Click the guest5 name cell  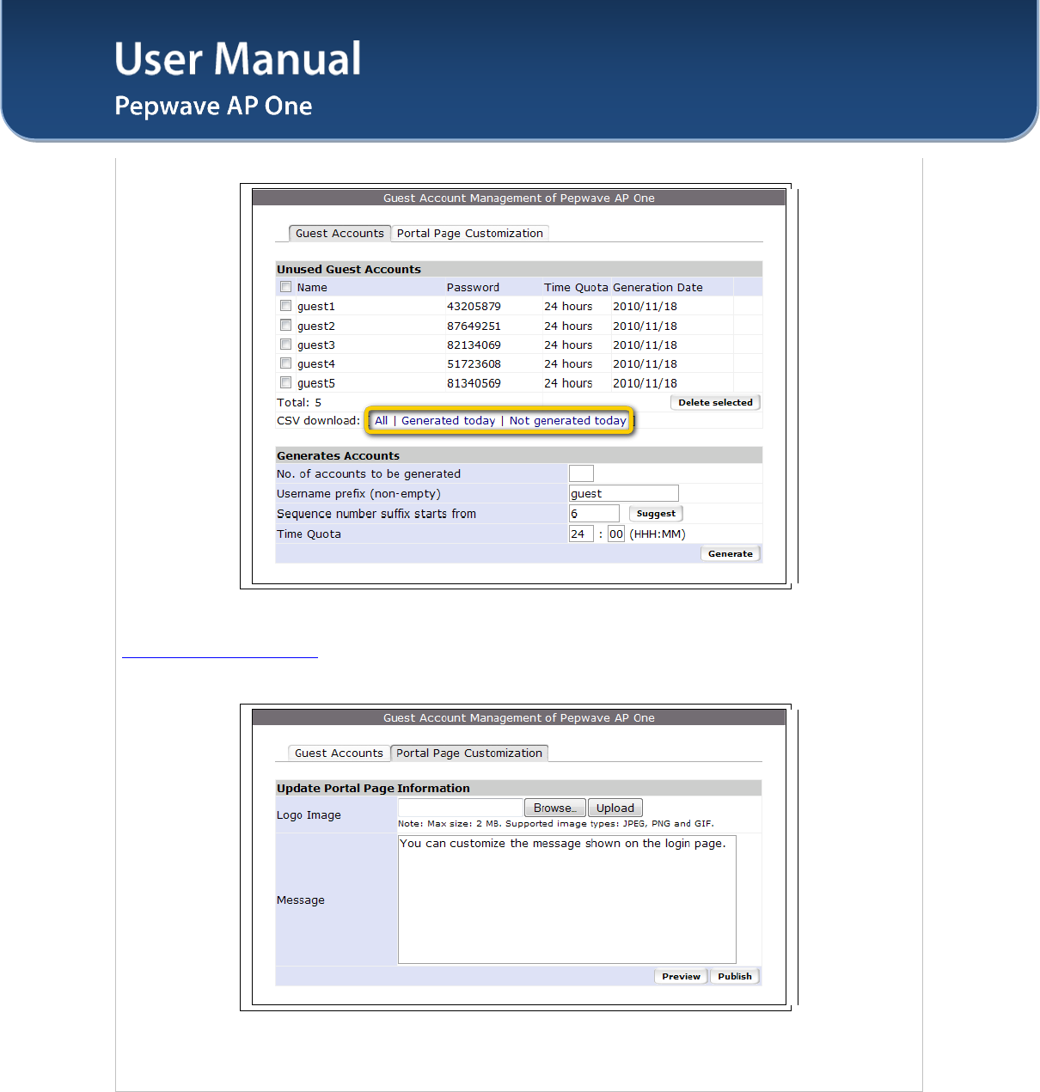coord(316,383)
